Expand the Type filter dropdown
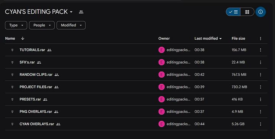Screen dimensions: 275x139 click(x=16, y=25)
